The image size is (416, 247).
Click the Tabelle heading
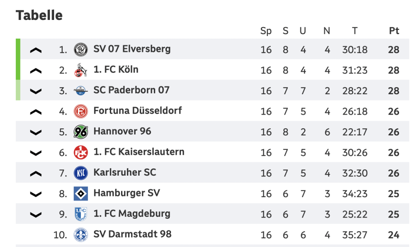tap(39, 15)
